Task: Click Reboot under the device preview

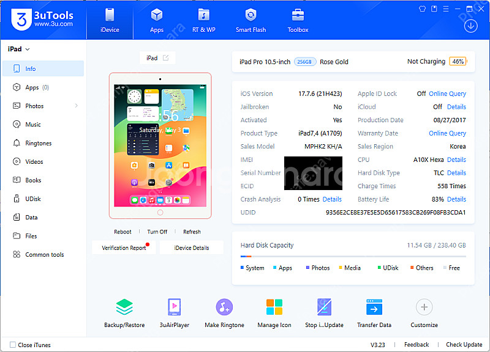Action: point(123,232)
